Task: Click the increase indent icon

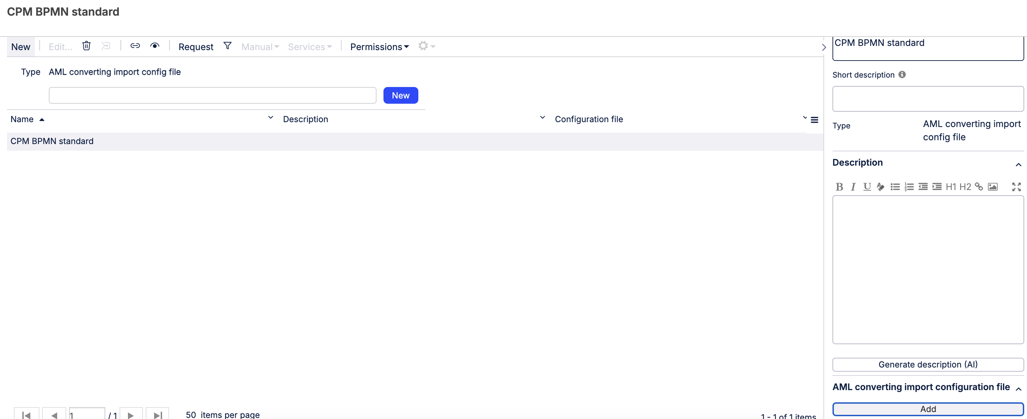Action: [937, 187]
